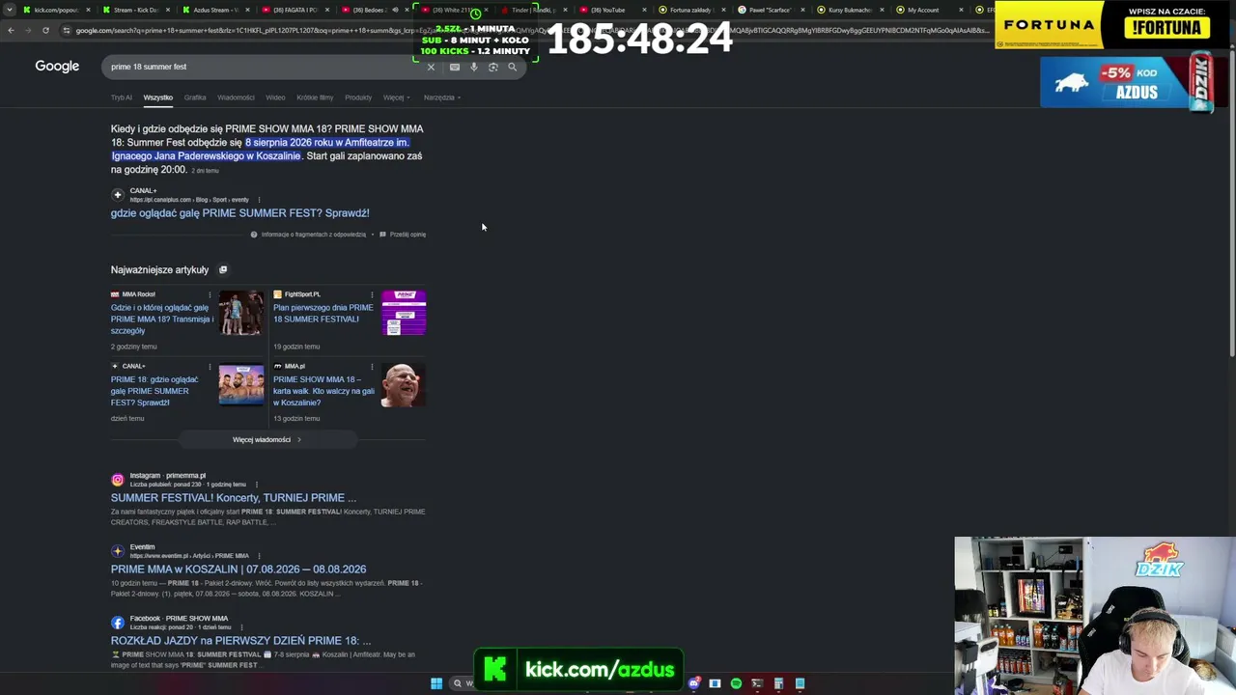Switch to the Grafika results tab
The width and height of the screenshot is (1236, 695).
[195, 97]
